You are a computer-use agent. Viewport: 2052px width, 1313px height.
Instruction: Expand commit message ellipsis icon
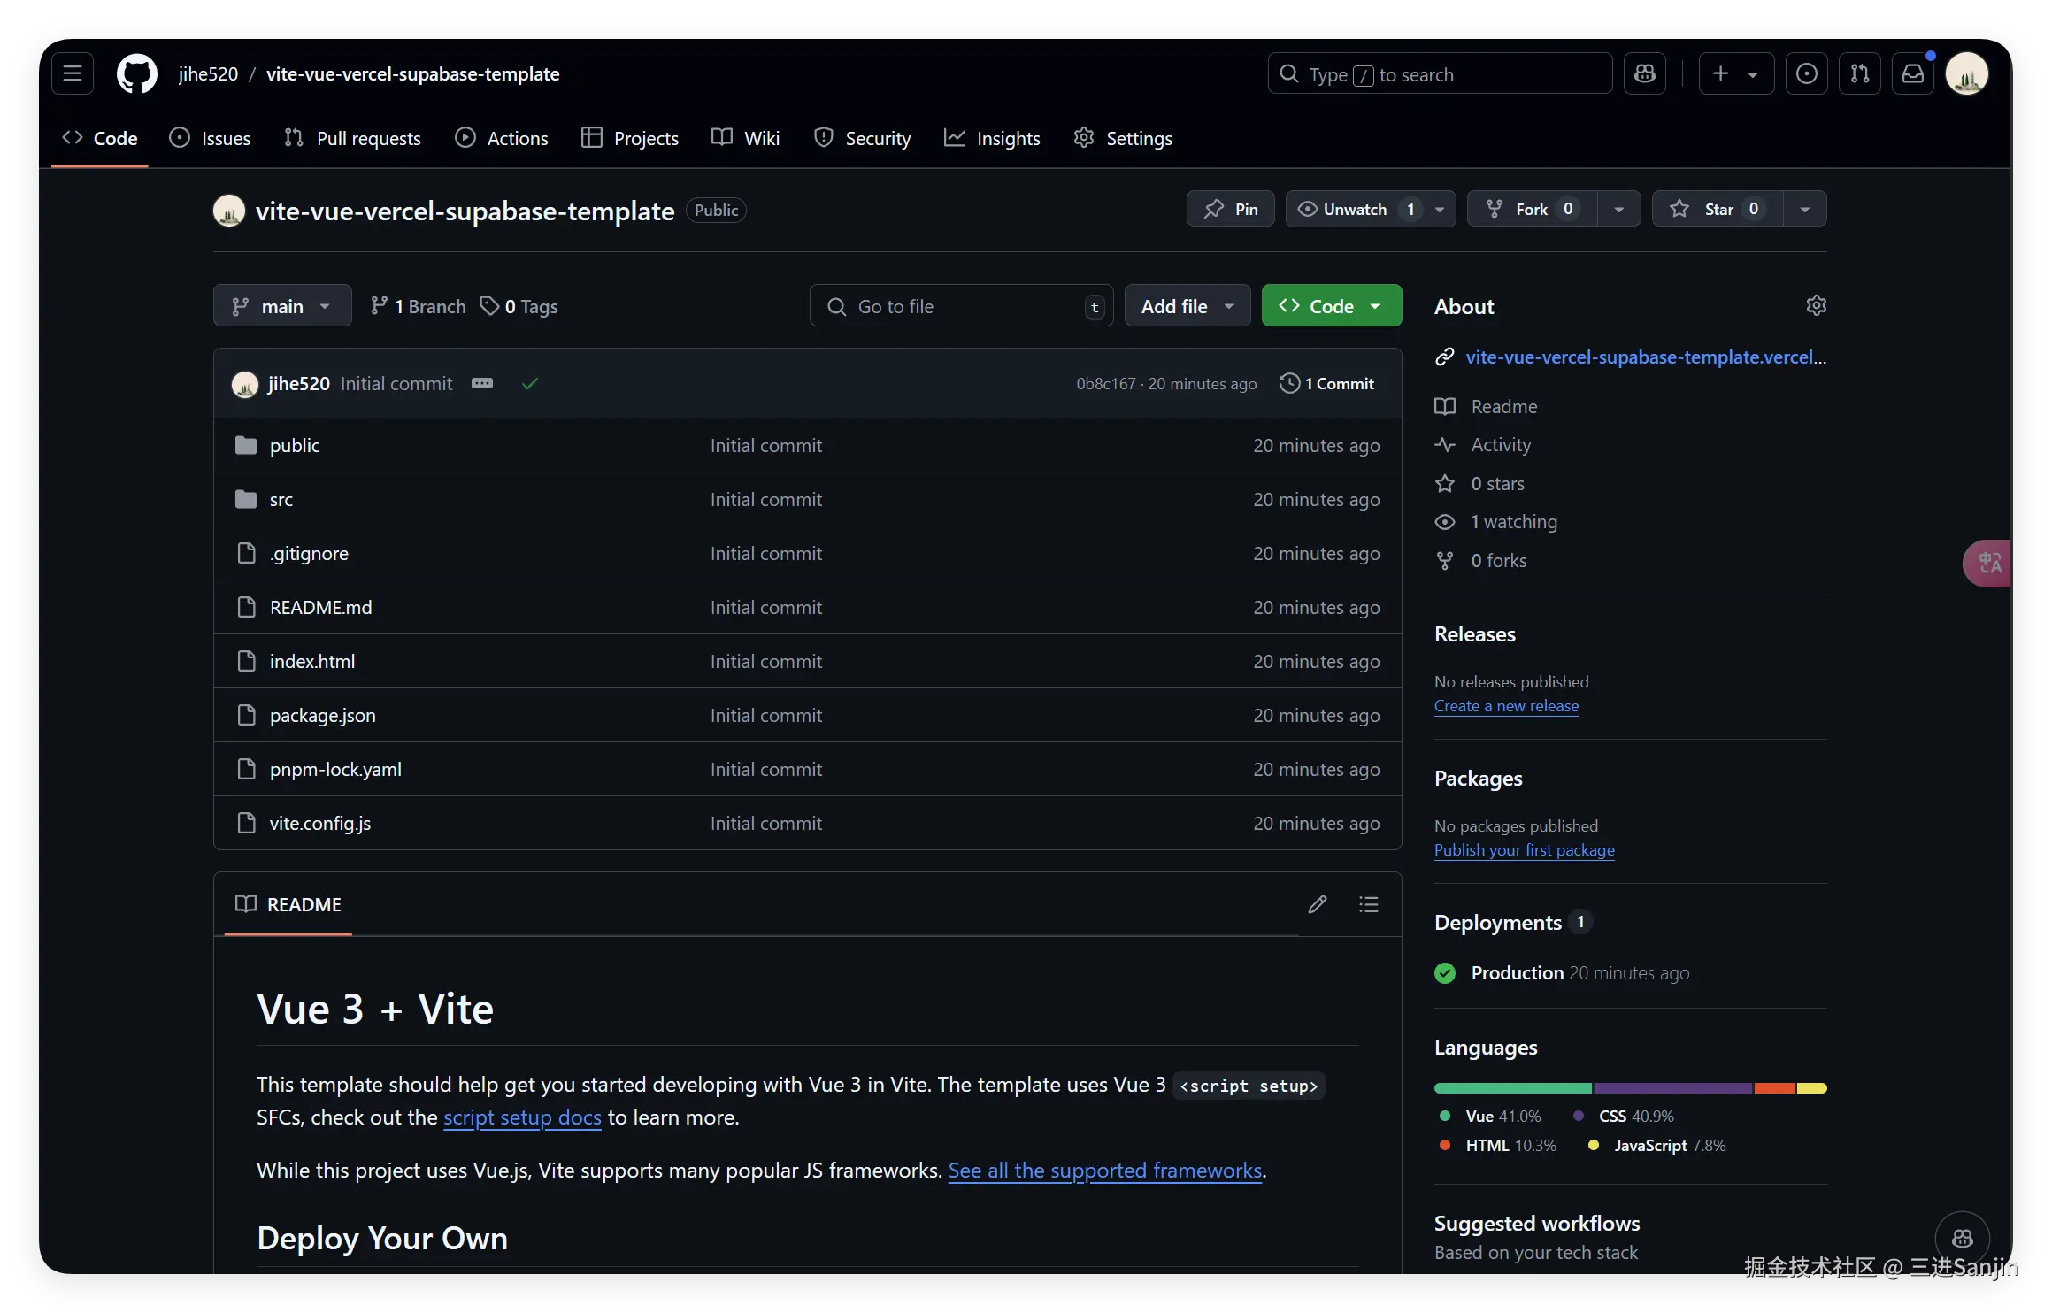pyautogui.click(x=481, y=383)
